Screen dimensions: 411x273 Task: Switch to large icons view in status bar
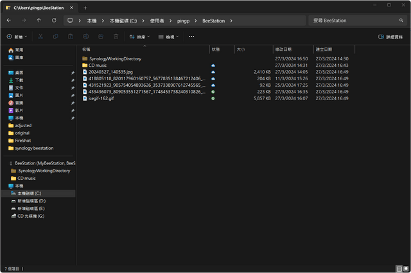pyautogui.click(x=406, y=269)
